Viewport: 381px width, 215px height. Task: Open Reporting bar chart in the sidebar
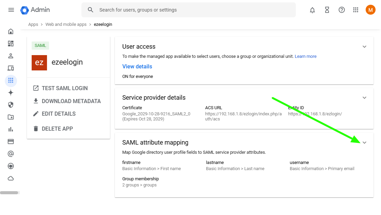click(x=11, y=129)
